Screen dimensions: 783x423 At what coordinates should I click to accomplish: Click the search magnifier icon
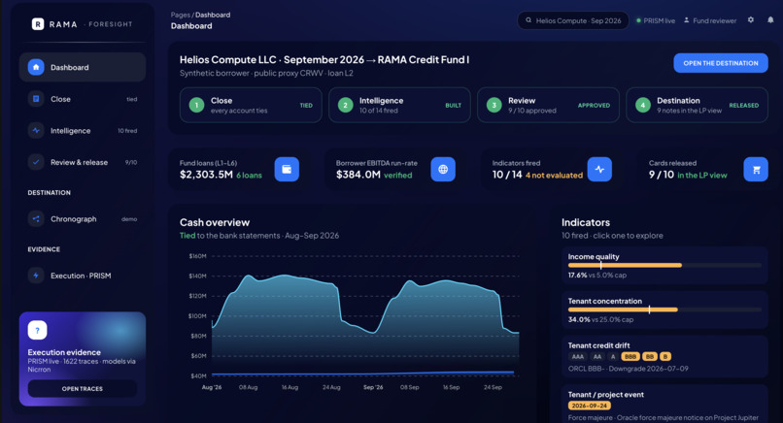point(528,20)
